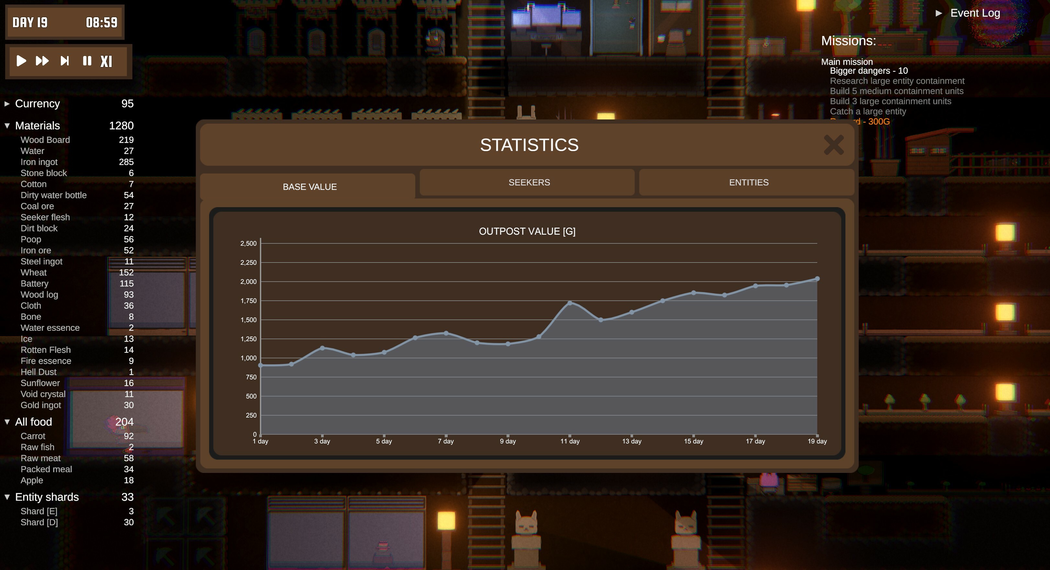Select the BASE VALUE tab
Viewport: 1050px width, 570px height.
[x=310, y=187]
